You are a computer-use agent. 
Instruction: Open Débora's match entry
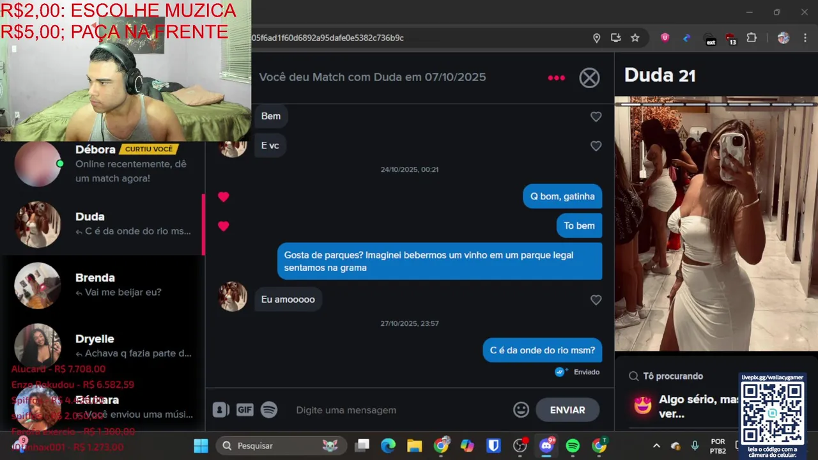click(x=102, y=164)
